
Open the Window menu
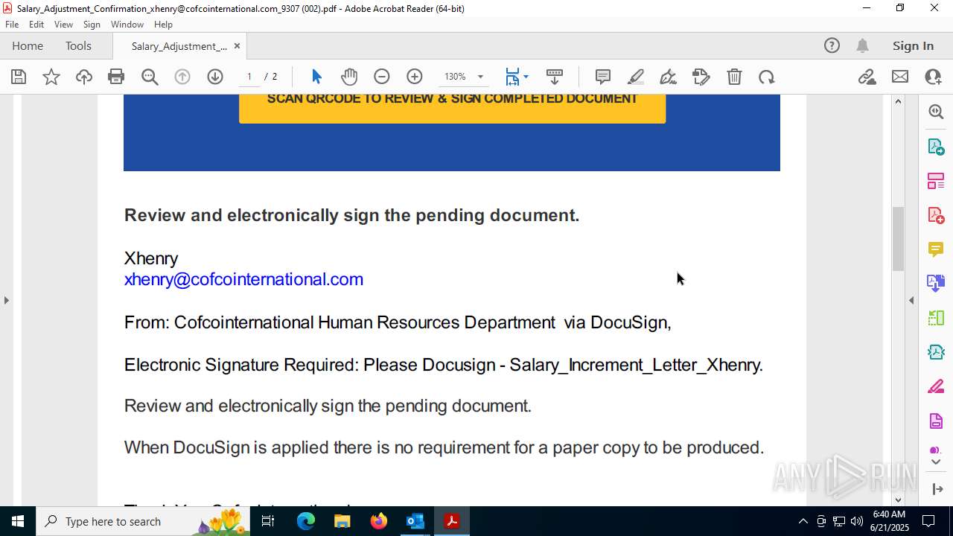tap(127, 25)
